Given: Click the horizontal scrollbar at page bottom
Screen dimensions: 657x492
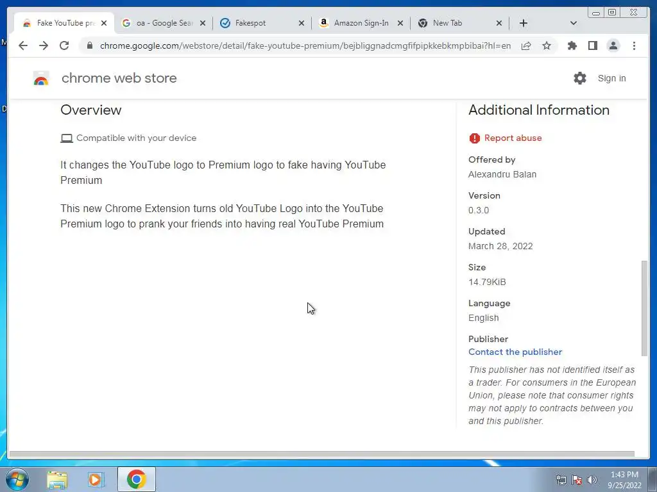Looking at the screenshot, I should pos(322,454).
